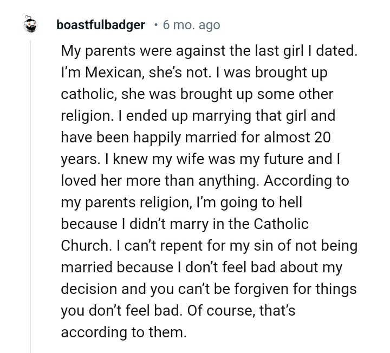
Task: Click the final line "according to them."
Action: click(123, 332)
